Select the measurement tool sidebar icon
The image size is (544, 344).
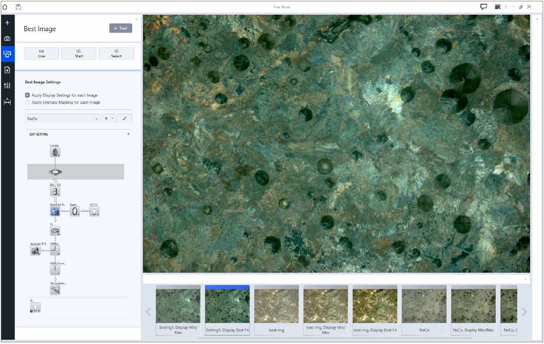[7, 102]
